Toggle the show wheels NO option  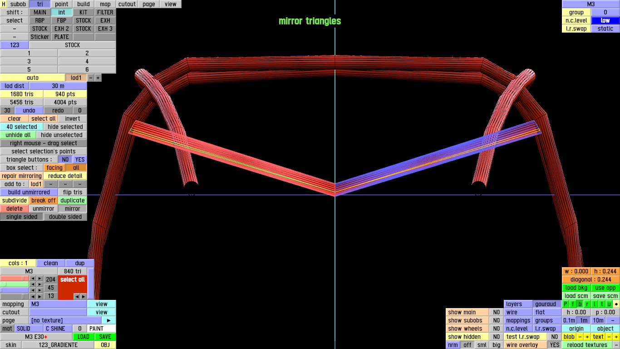496,329
